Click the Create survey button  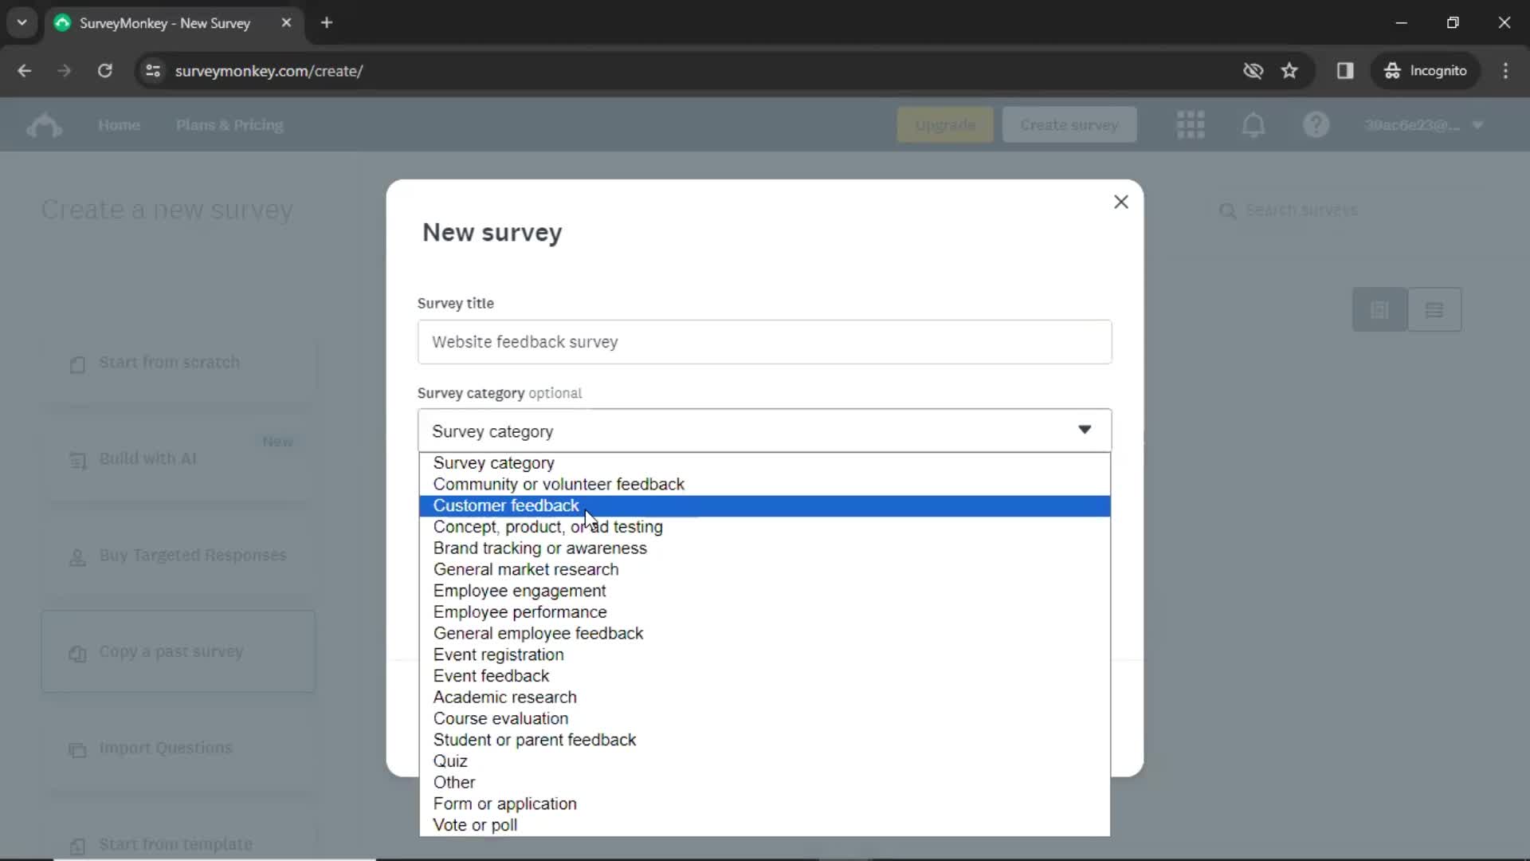[1069, 125]
